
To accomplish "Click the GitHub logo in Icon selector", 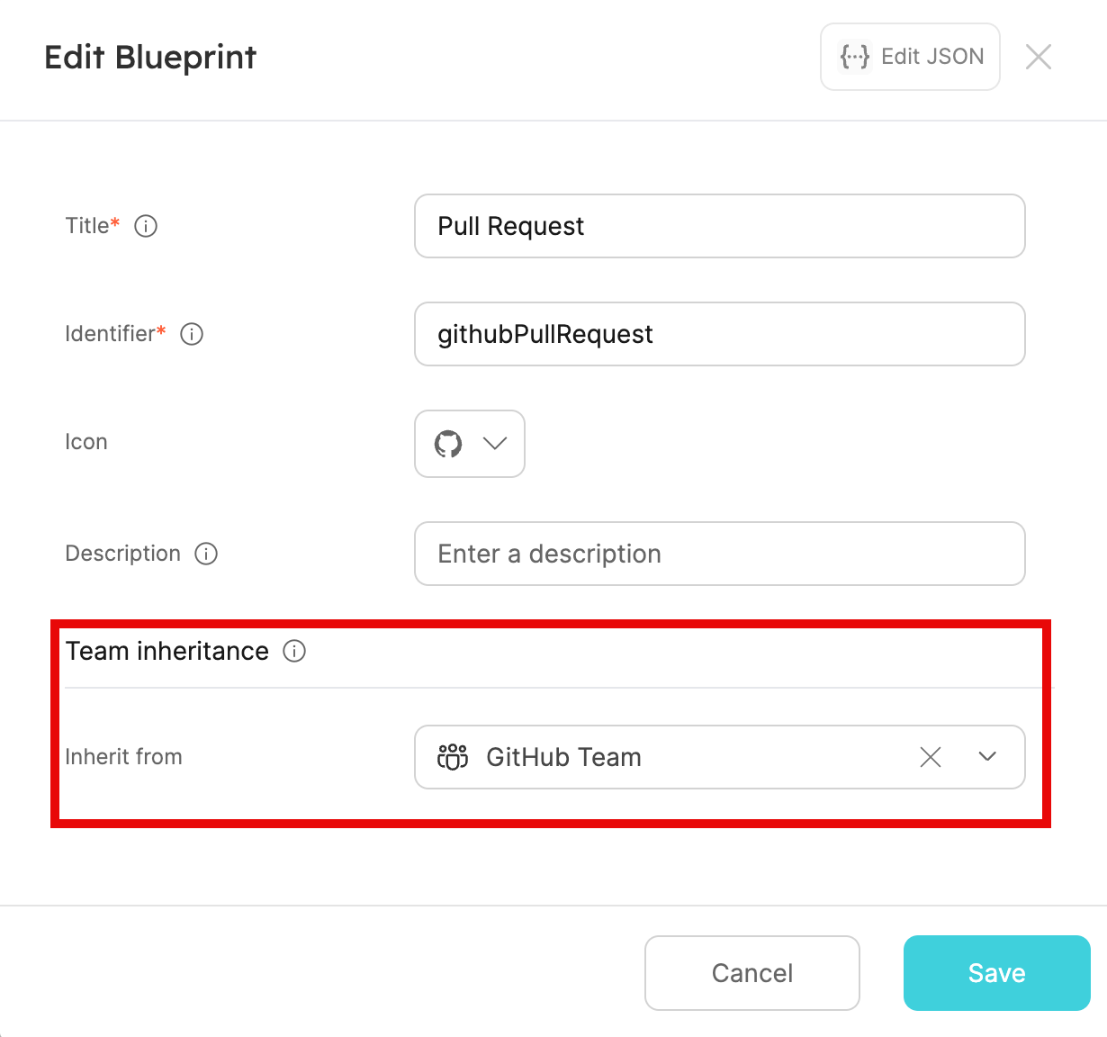I will click(x=448, y=444).
